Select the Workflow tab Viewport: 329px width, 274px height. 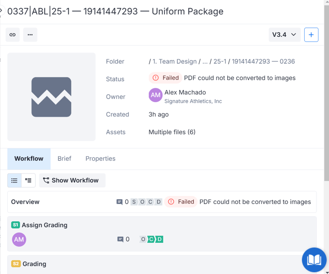click(x=29, y=159)
